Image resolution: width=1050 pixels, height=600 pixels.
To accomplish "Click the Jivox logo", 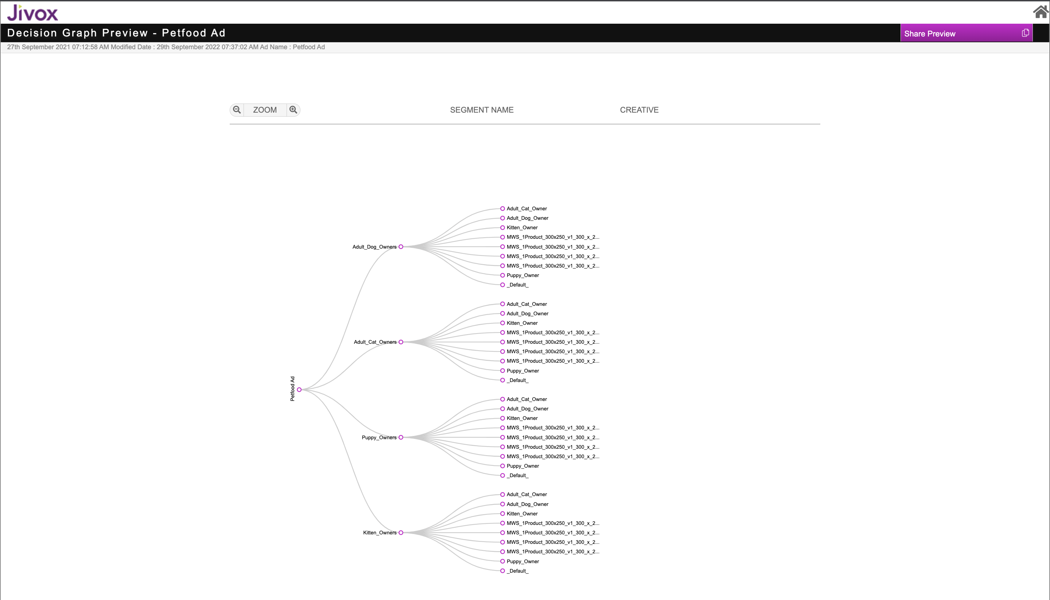I will 32,13.
